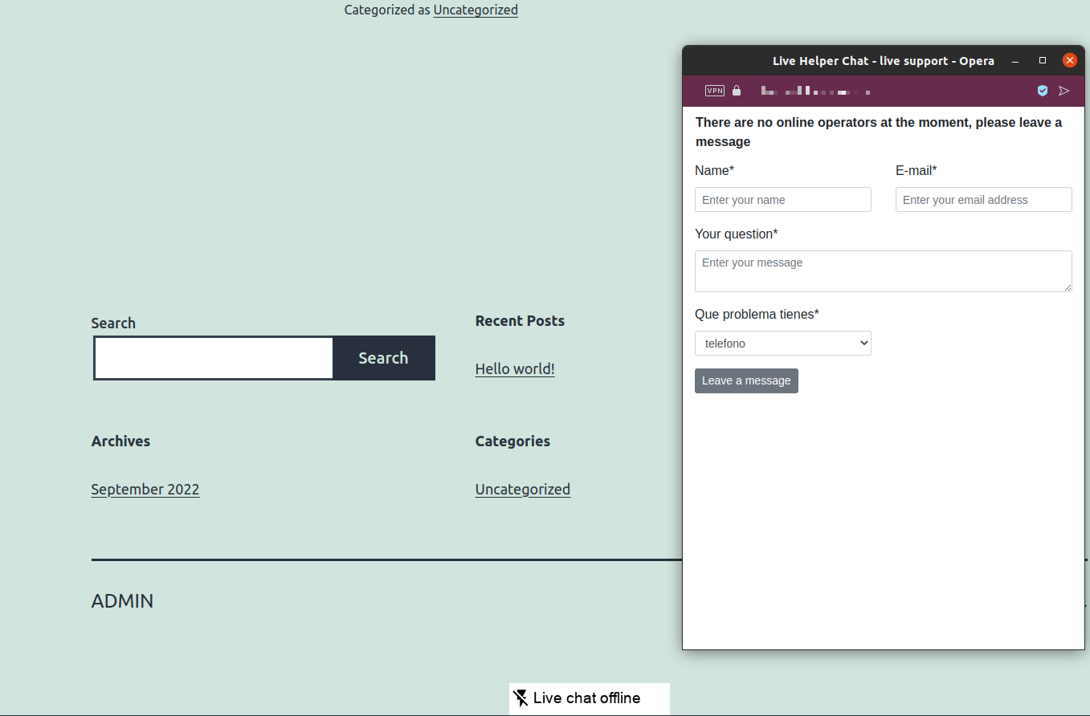Click Uncategorized under Categories

pyautogui.click(x=523, y=489)
